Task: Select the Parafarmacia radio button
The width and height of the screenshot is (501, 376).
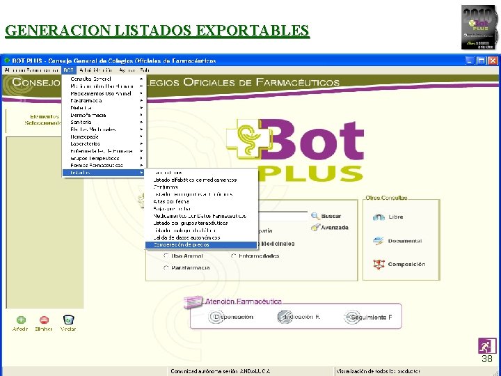Action: 166,267
